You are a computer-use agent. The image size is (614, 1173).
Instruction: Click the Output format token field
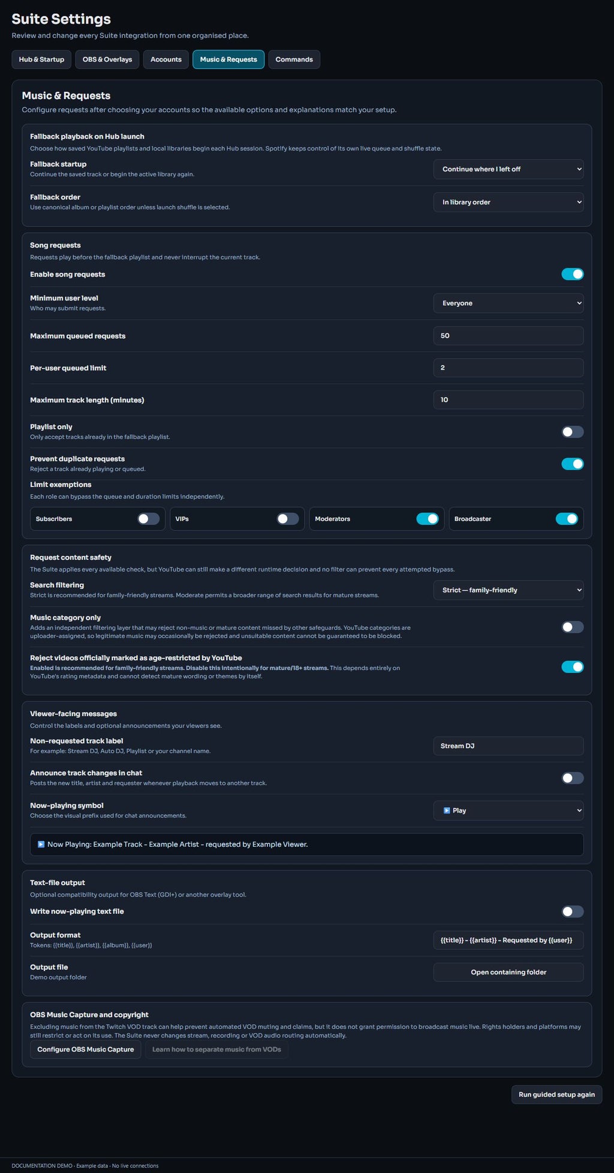(508, 940)
